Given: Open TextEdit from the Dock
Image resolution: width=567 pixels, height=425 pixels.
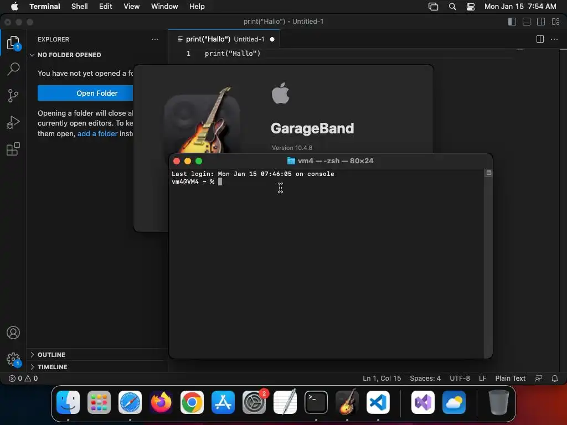Looking at the screenshot, I should tap(285, 402).
